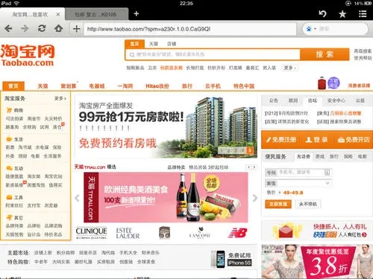Open the Lancôme brand logo

click(x=200, y=233)
